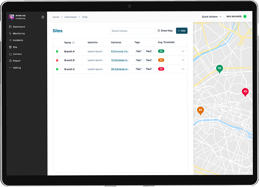Open Branch B more options menu
This screenshot has height=187, width=259.
183,60
